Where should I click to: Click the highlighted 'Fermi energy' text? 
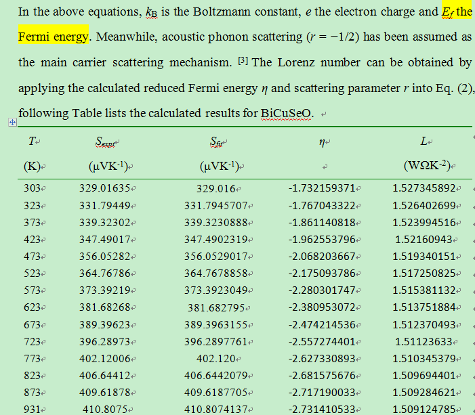click(x=54, y=37)
